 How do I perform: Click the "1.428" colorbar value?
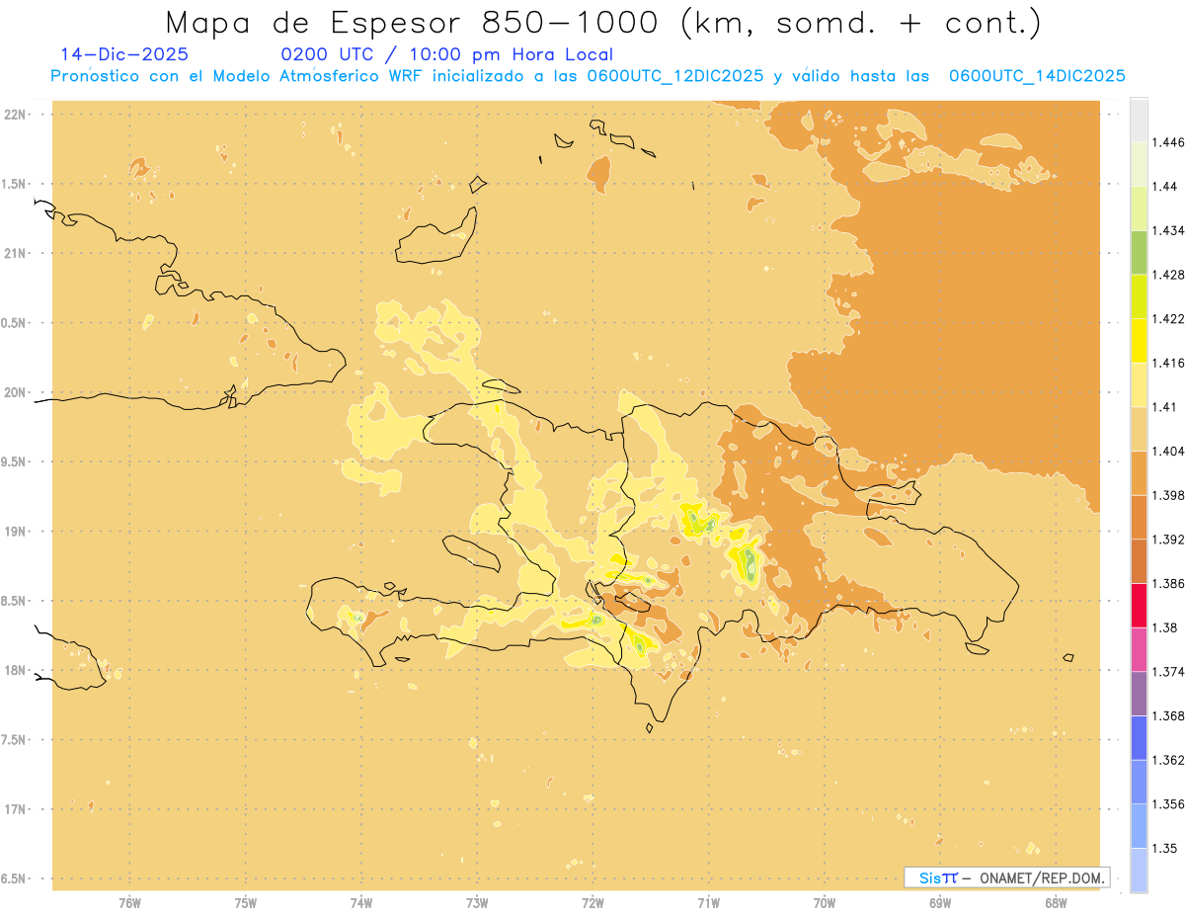1167,275
